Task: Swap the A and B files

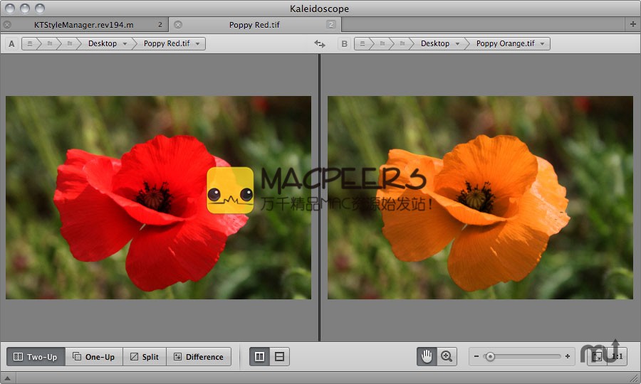Action: pos(320,44)
